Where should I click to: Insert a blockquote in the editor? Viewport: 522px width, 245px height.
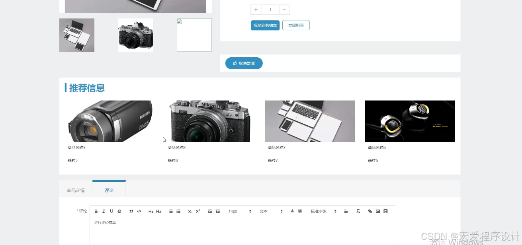pyautogui.click(x=131, y=211)
